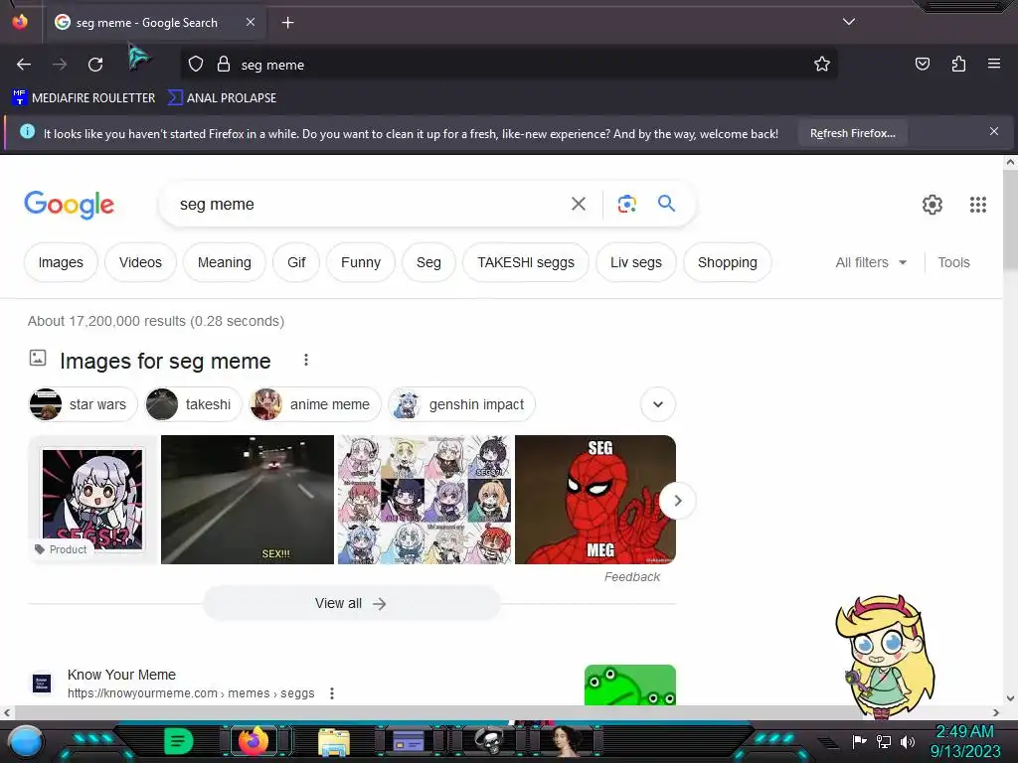Open the Spider-Man SEG MEG thumbnail
Screen dimensions: 1018x763
(x=594, y=499)
